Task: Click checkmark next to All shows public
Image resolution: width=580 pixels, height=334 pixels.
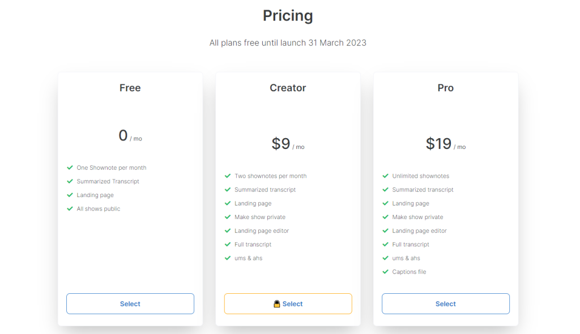Action: click(70, 209)
